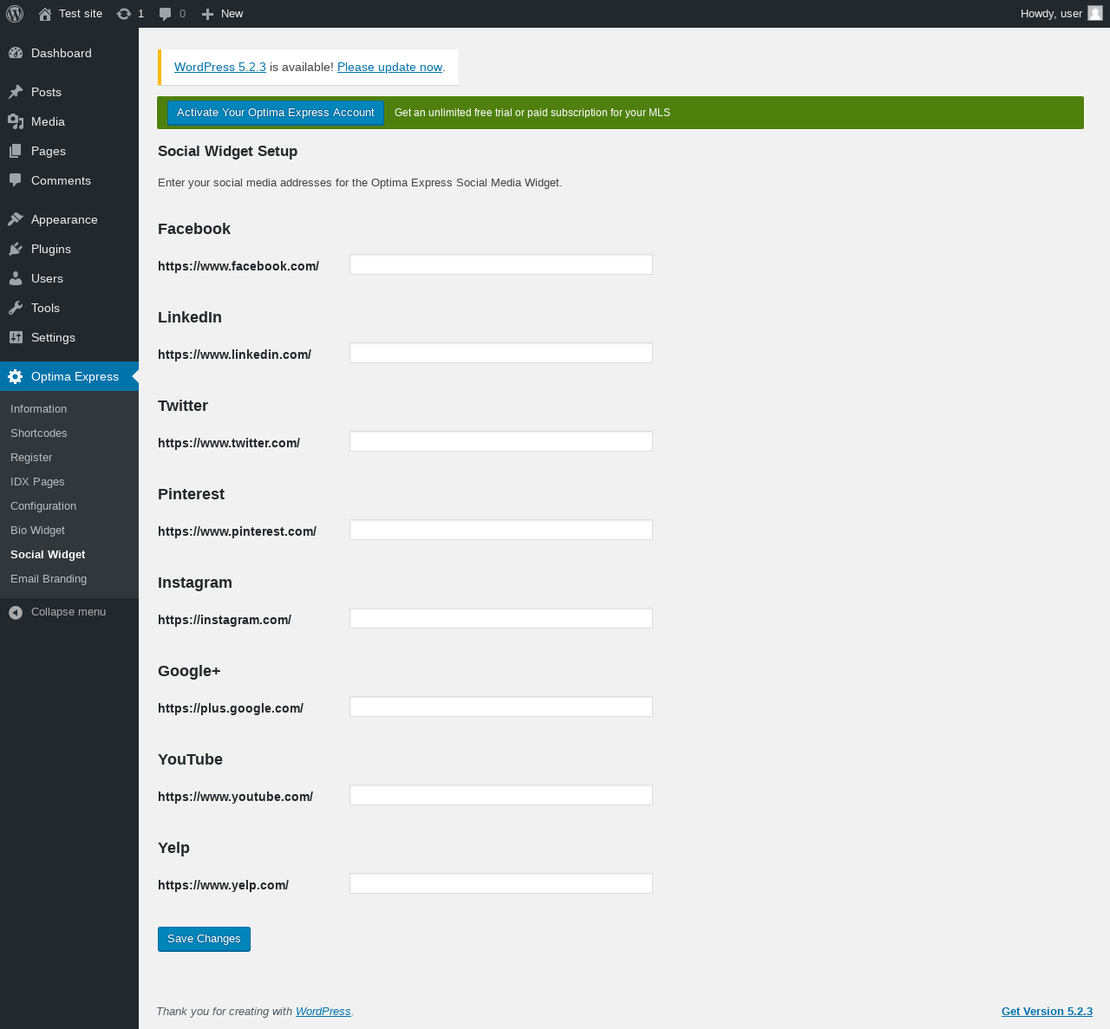This screenshot has height=1029, width=1110.
Task: Open the Dashboard menu
Action: (x=69, y=53)
